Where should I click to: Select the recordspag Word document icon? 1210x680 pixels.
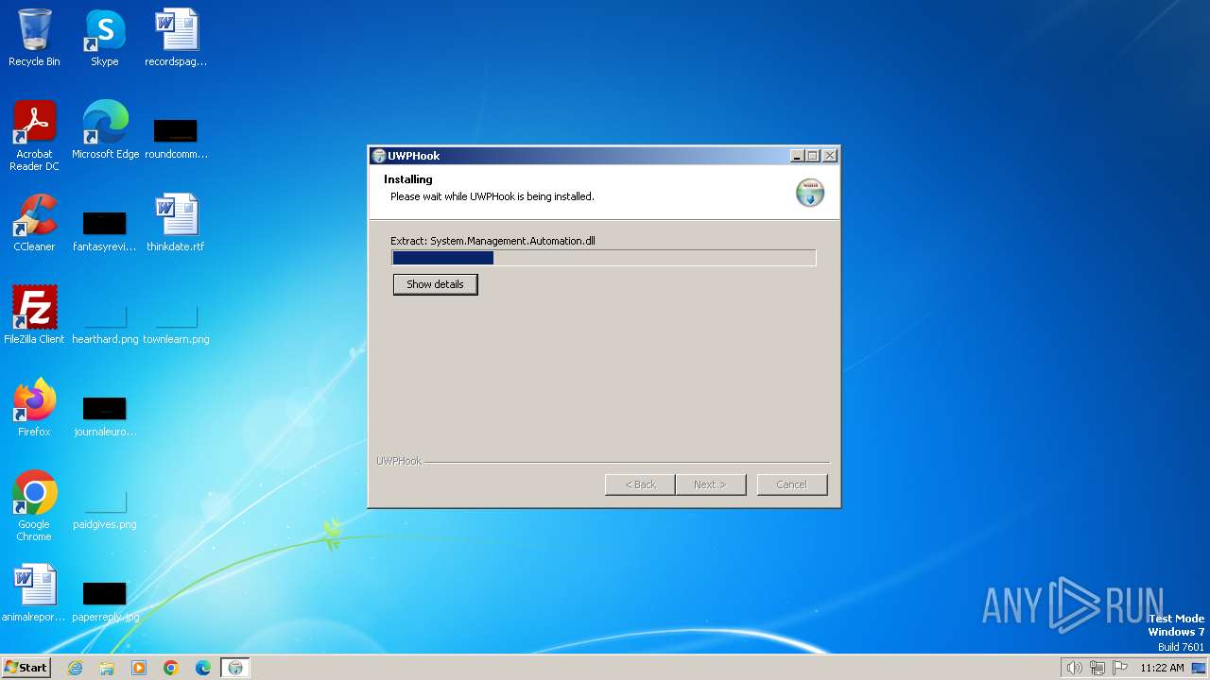point(176,38)
